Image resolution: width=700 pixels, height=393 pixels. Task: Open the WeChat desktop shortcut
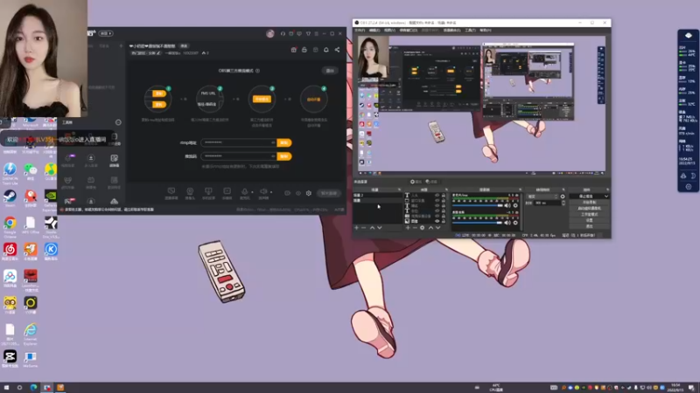click(31, 169)
